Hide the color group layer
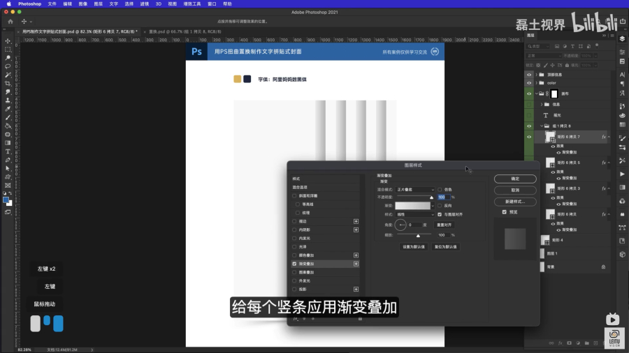629x353 pixels. coord(529,83)
